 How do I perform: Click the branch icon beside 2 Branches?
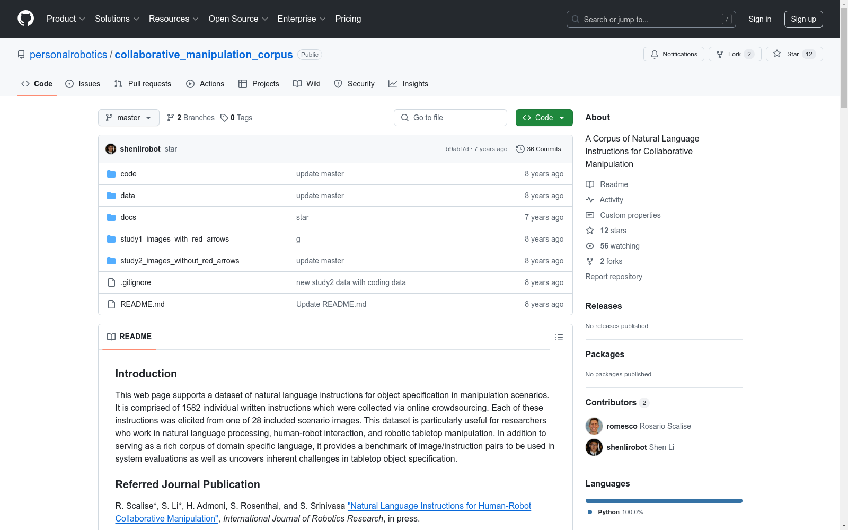(171, 118)
